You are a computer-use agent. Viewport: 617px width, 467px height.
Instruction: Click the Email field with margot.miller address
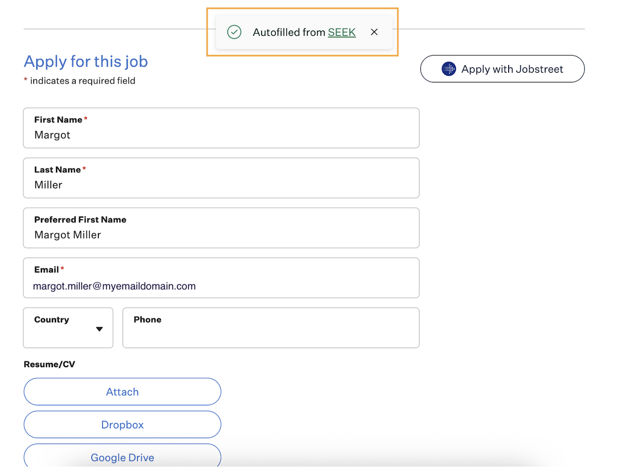pos(221,286)
